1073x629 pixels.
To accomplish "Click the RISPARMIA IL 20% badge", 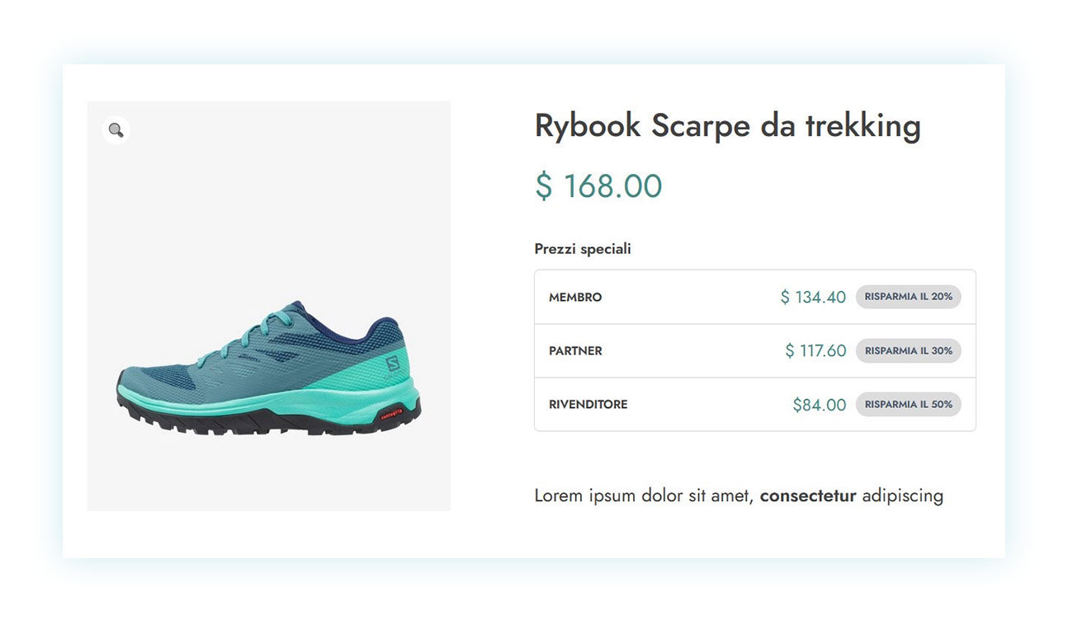I will pos(908,297).
